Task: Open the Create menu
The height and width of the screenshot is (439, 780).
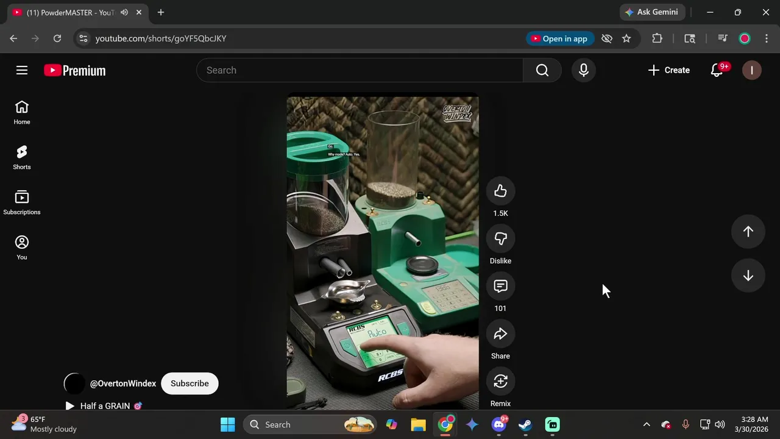Action: point(669,70)
